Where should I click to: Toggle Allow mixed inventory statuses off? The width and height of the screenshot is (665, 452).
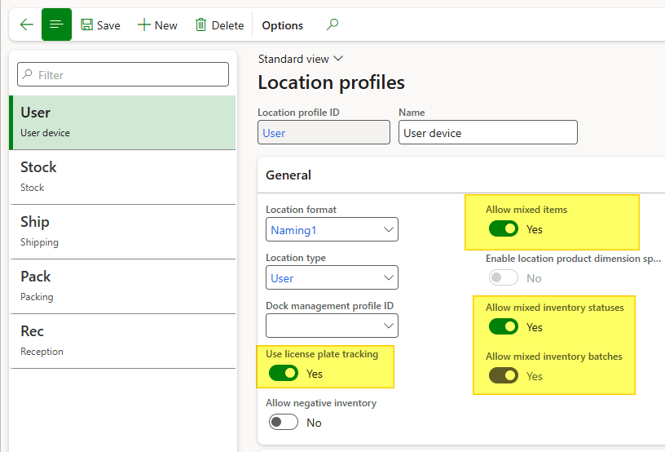point(503,327)
